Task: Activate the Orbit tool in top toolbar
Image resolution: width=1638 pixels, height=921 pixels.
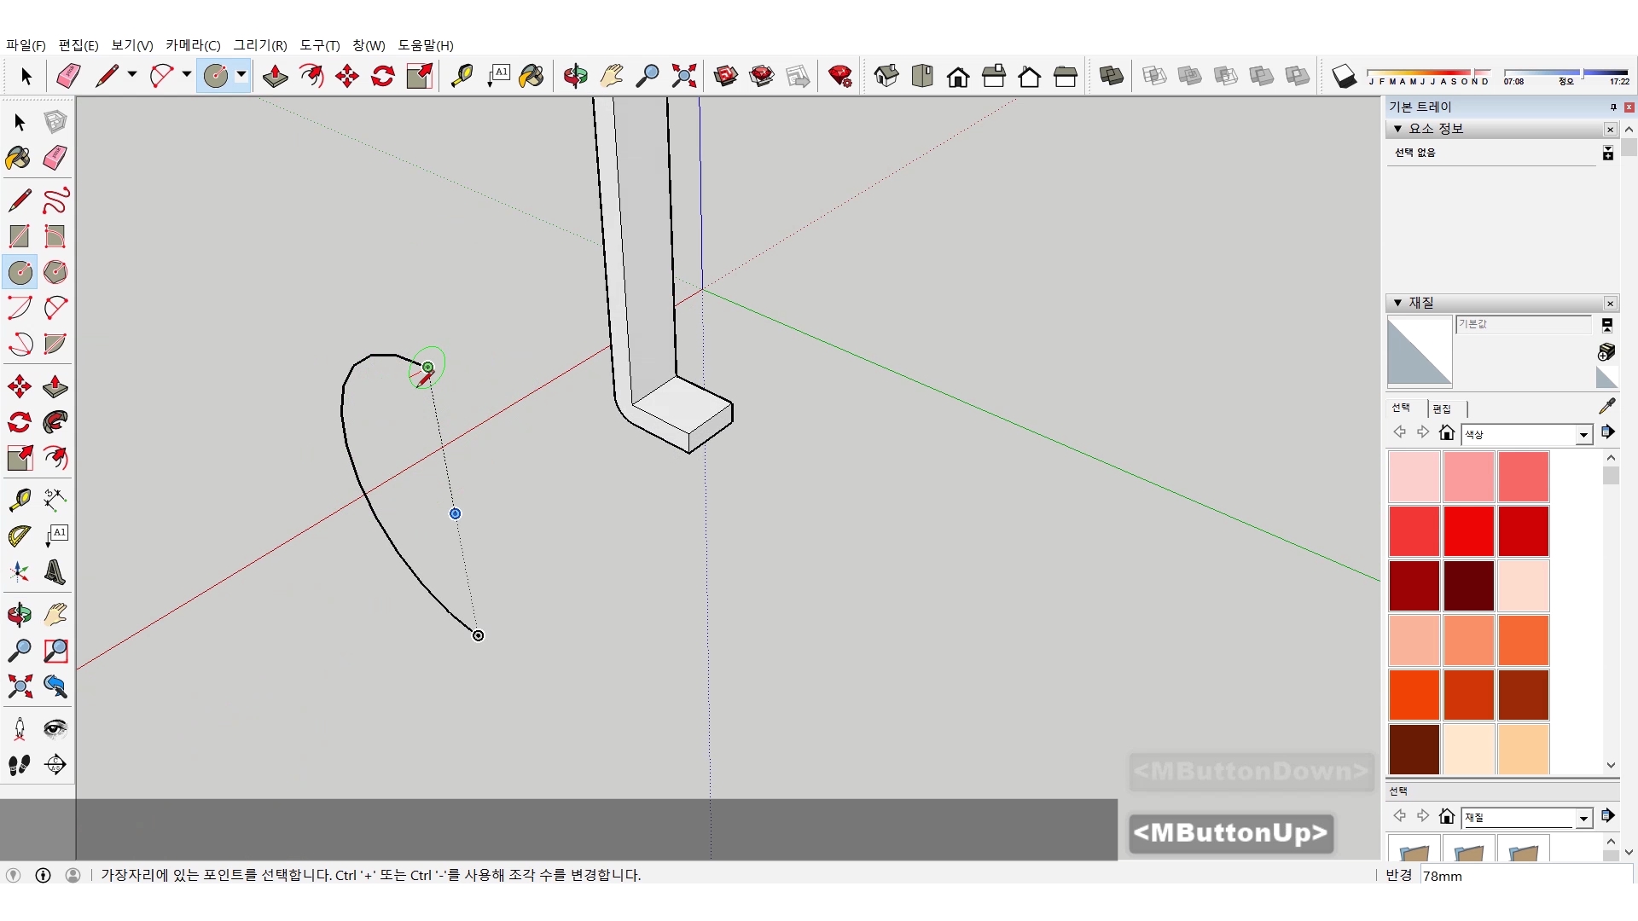Action: [x=575, y=76]
